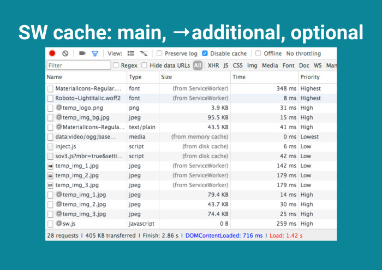Toggle the blue filter funnel icon

[95, 53]
